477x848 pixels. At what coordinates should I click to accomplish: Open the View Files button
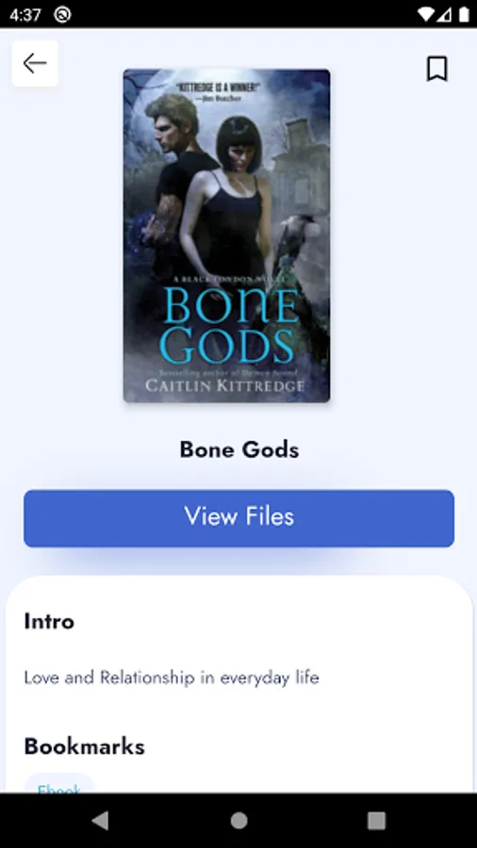[239, 518]
